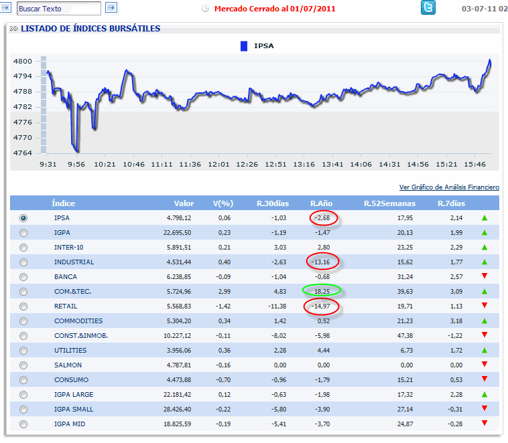
Task: Click the clock icon beside Mercado Cerrado
Action: tap(205, 9)
